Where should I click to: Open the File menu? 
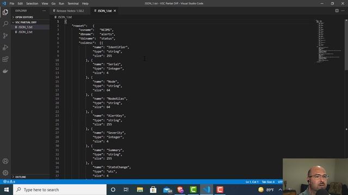click(x=12, y=4)
